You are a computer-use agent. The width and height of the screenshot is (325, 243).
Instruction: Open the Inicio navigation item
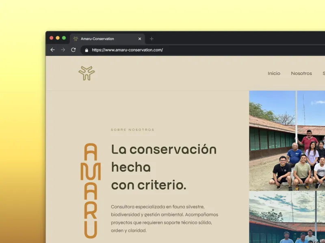274,73
